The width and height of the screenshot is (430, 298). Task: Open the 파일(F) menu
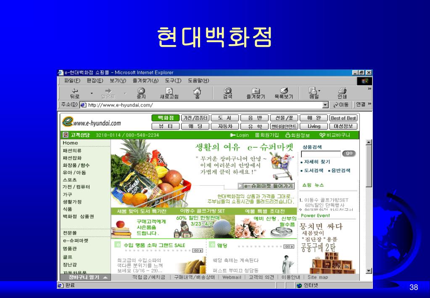(x=72, y=81)
